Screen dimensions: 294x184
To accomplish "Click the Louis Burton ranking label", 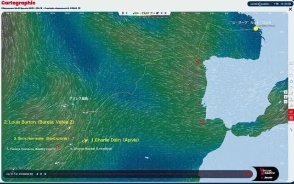I will point(39,122).
